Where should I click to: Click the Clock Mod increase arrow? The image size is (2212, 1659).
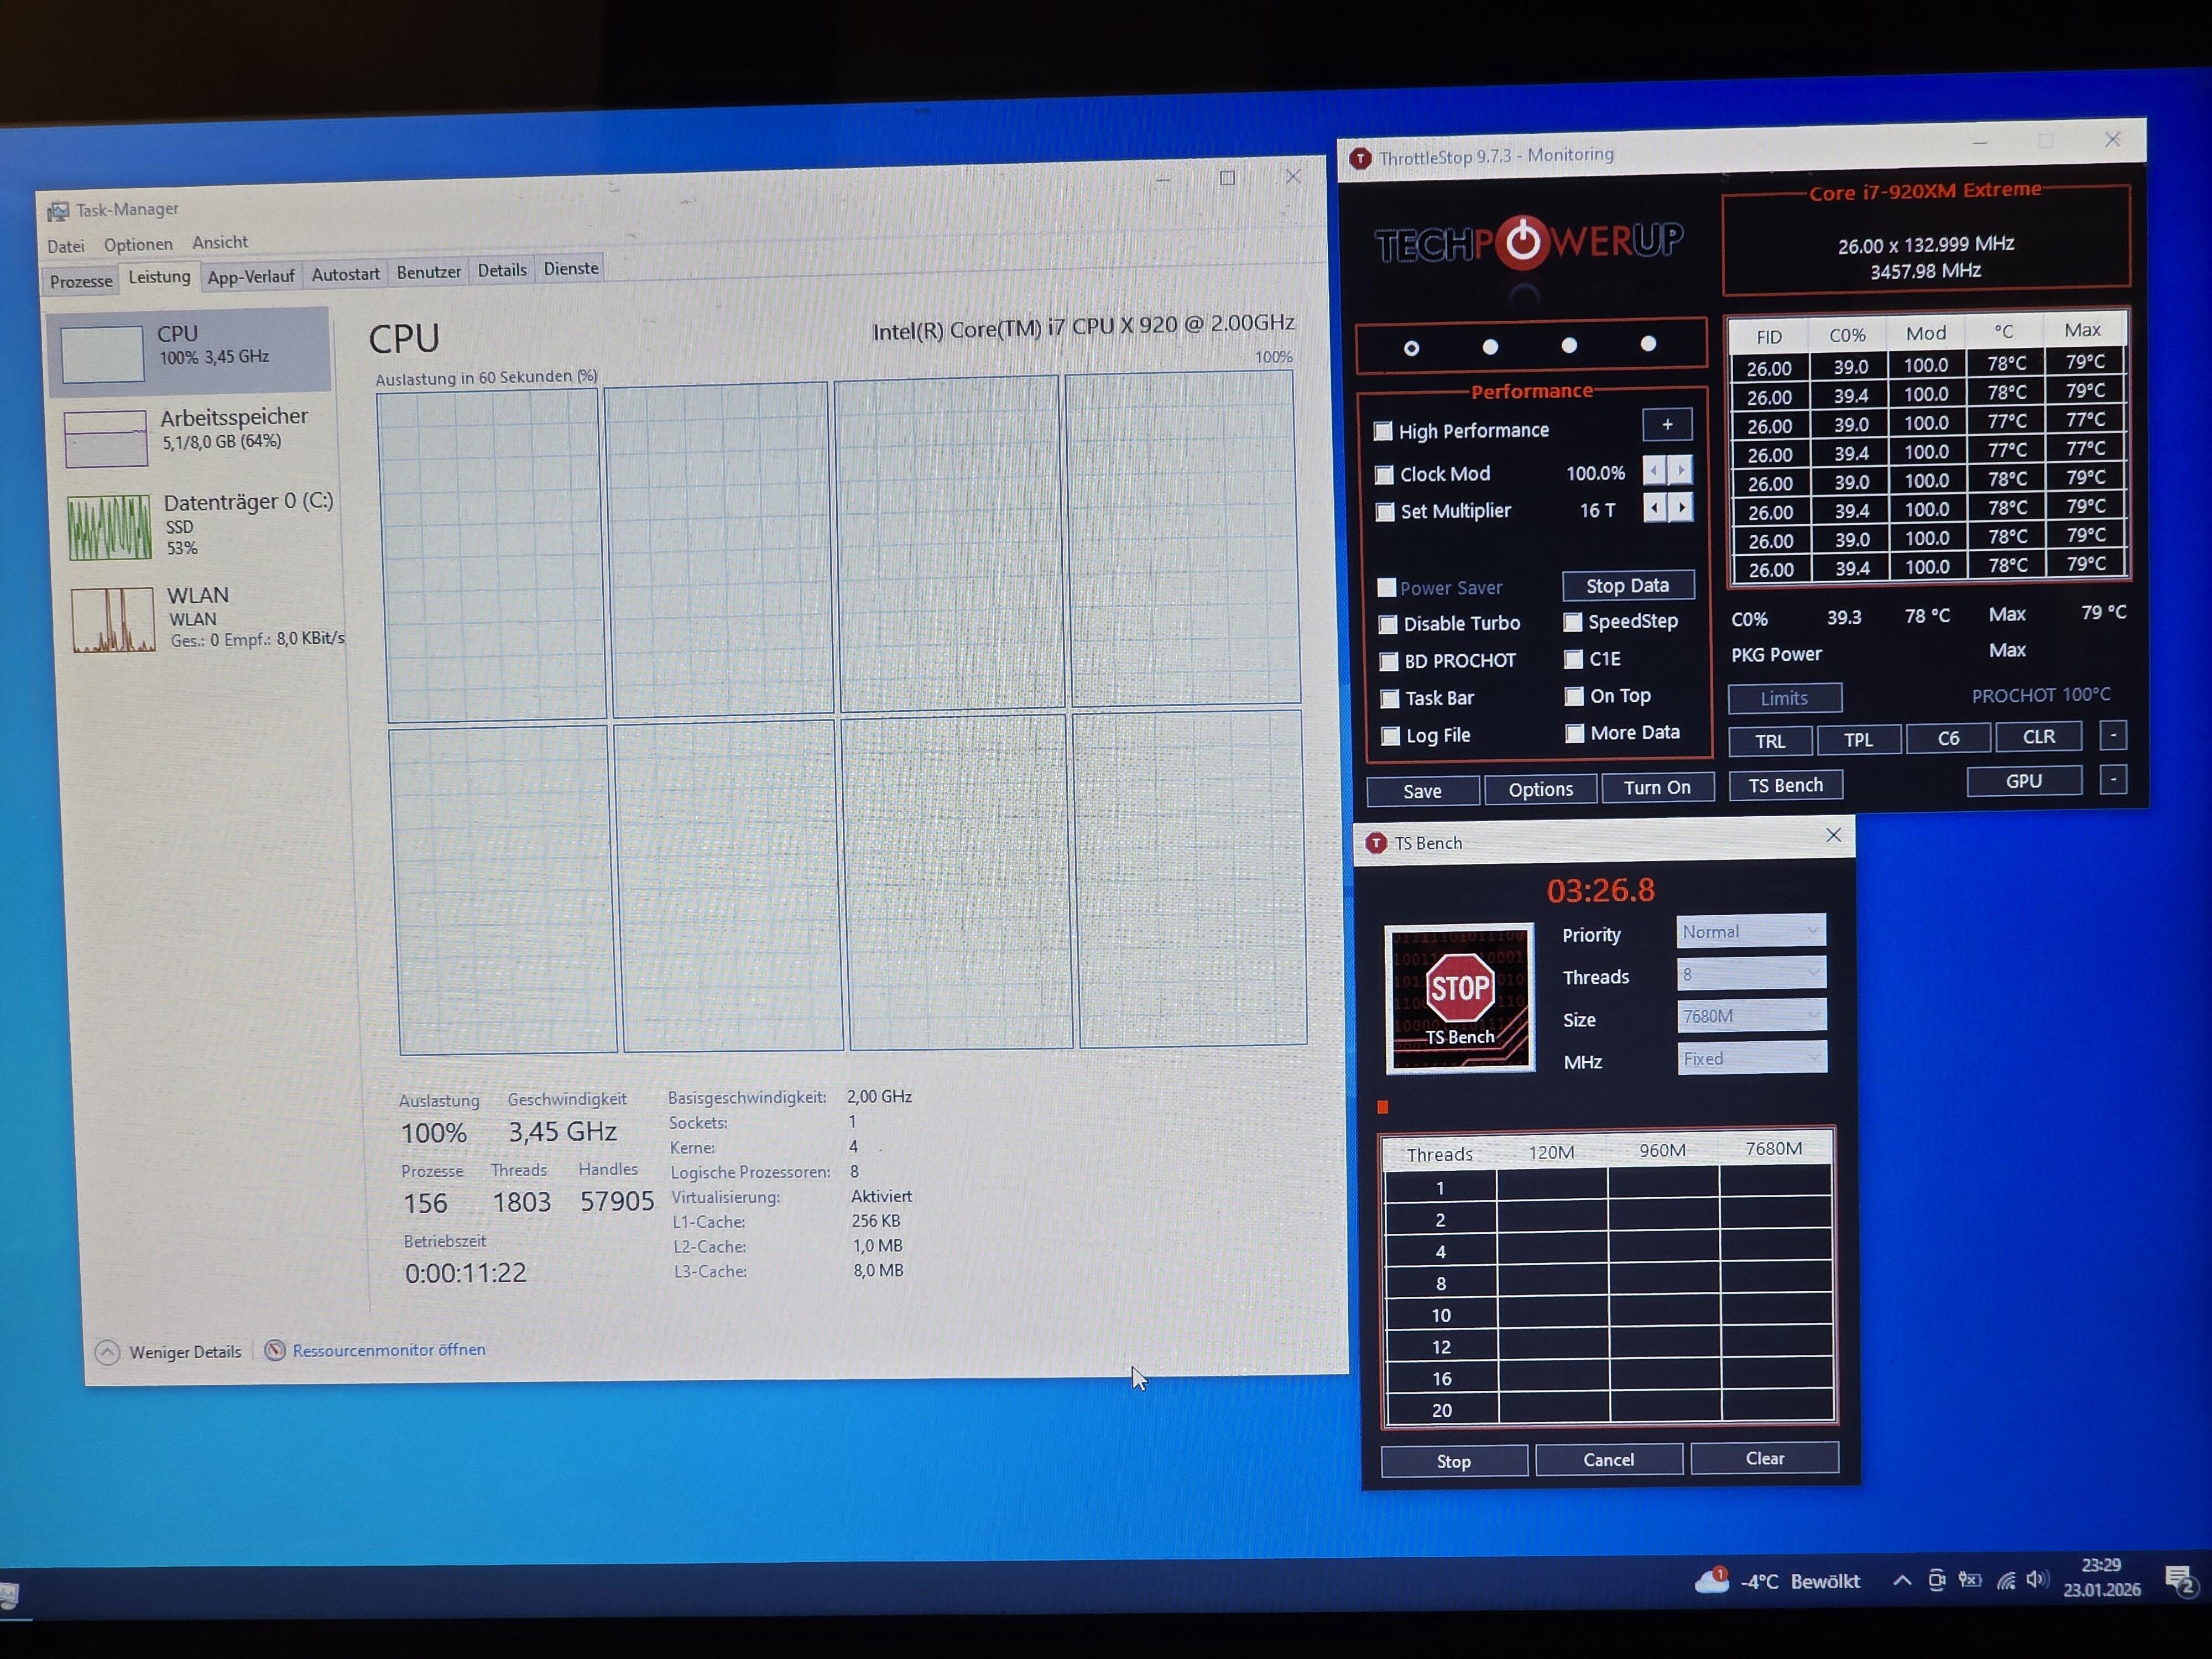[1681, 470]
